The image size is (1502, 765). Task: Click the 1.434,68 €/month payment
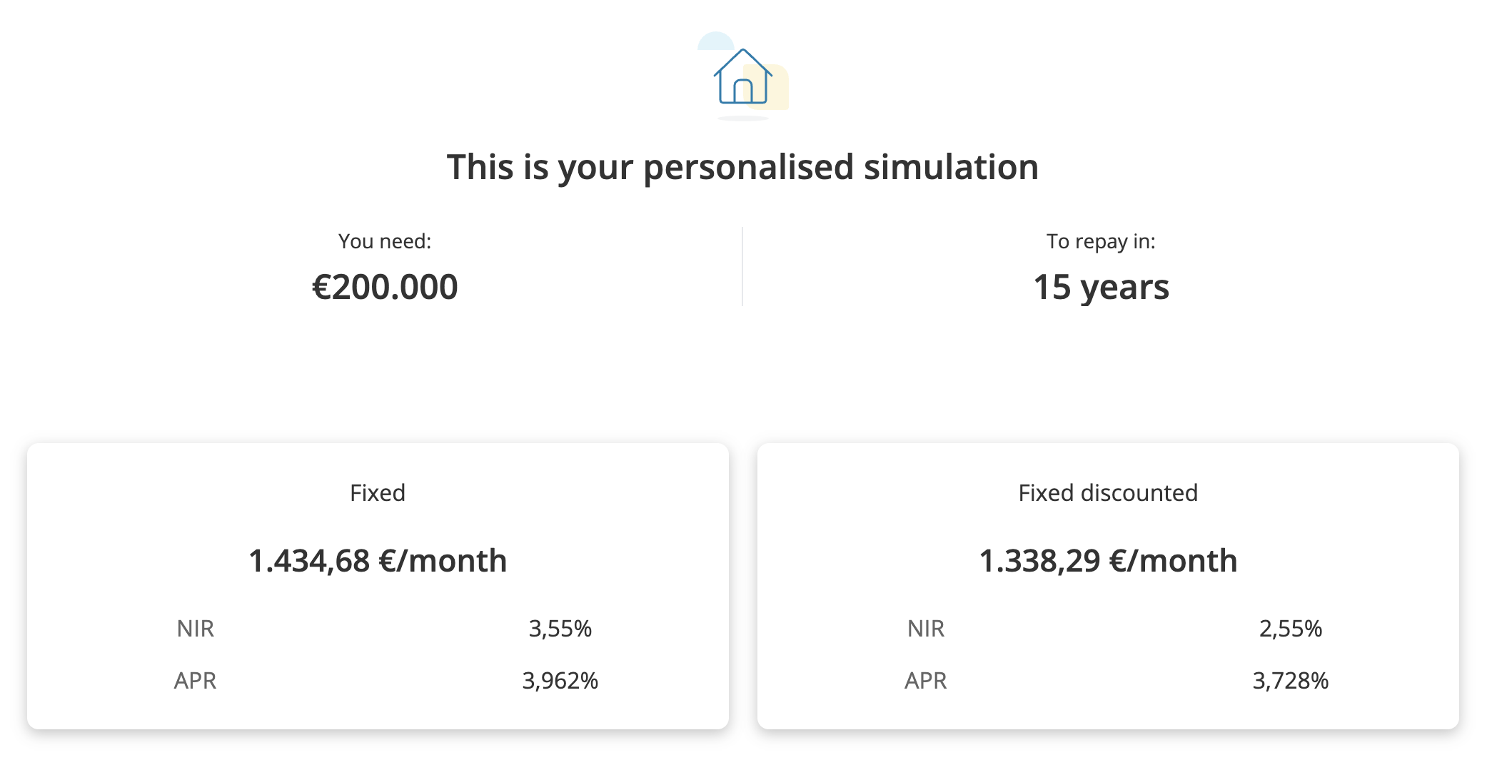coord(378,560)
